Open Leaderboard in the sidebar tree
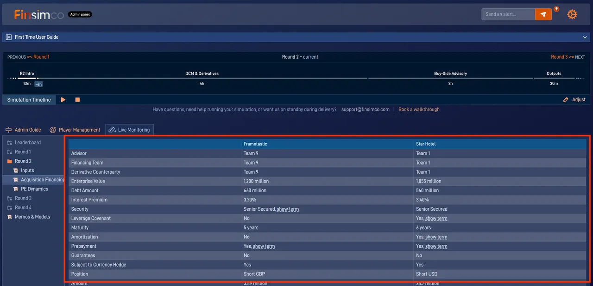 28,143
